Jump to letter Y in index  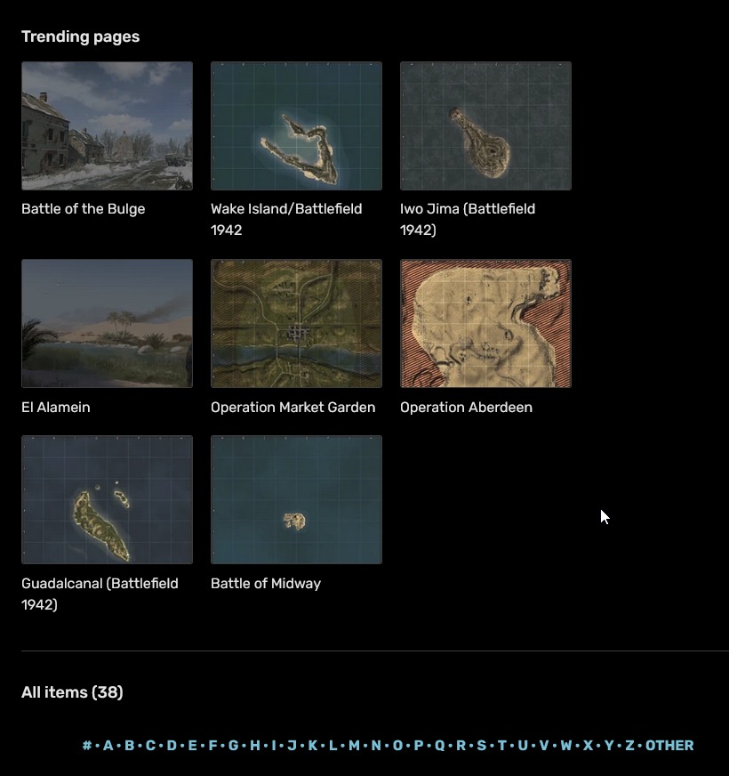point(609,746)
